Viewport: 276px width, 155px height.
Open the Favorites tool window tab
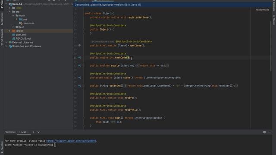(2, 147)
